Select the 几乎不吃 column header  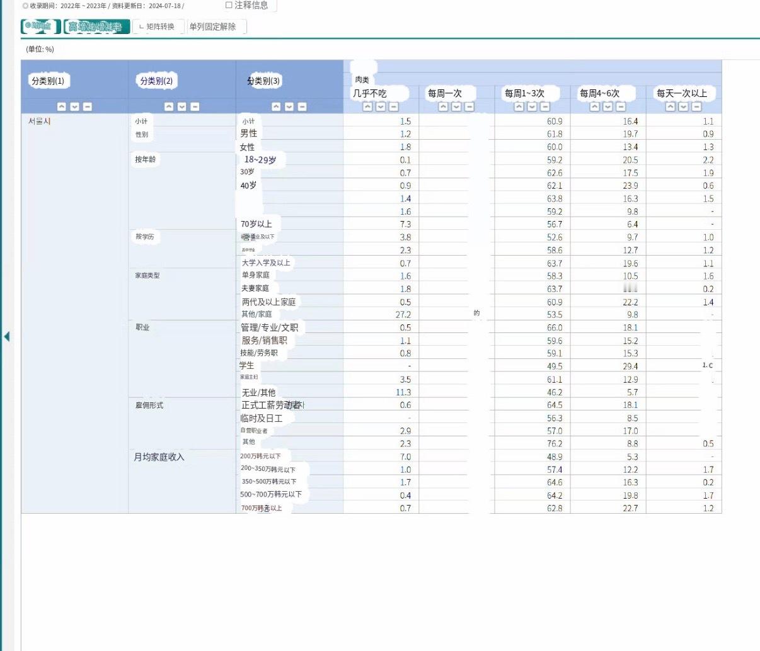click(370, 93)
